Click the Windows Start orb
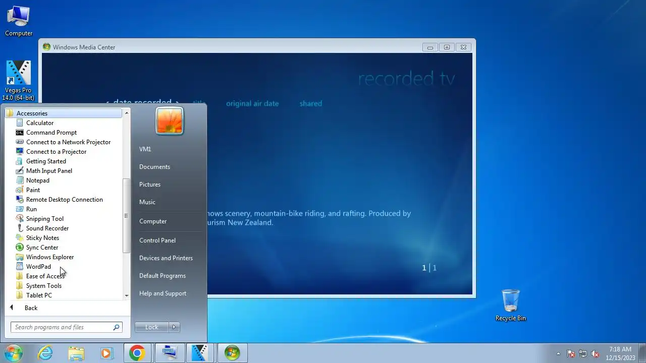646x363 pixels. click(13, 353)
